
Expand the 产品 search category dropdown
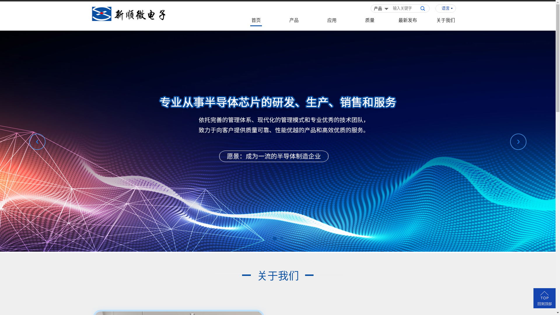381,9
